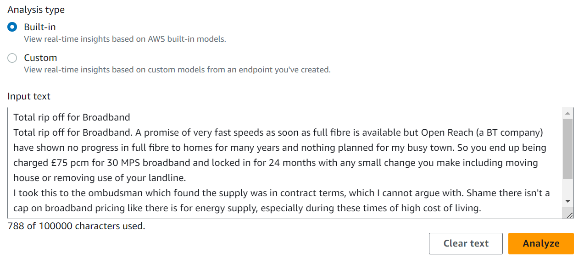Viewport: 584px width, 264px height.
Task: Click the Analyze button
Action: point(541,243)
